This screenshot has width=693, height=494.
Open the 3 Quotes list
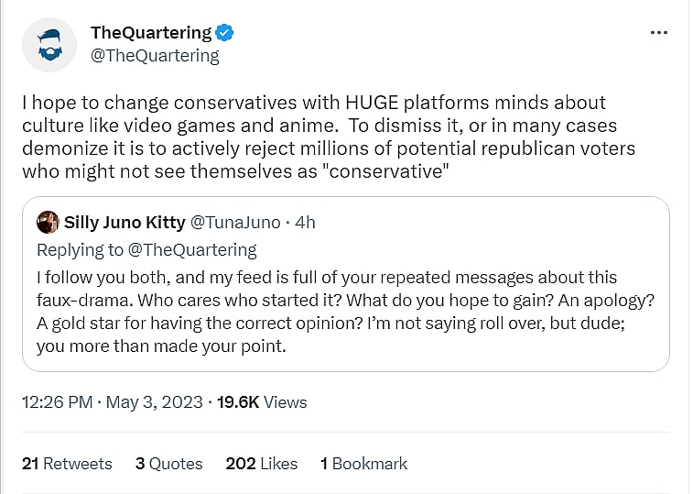(x=168, y=464)
